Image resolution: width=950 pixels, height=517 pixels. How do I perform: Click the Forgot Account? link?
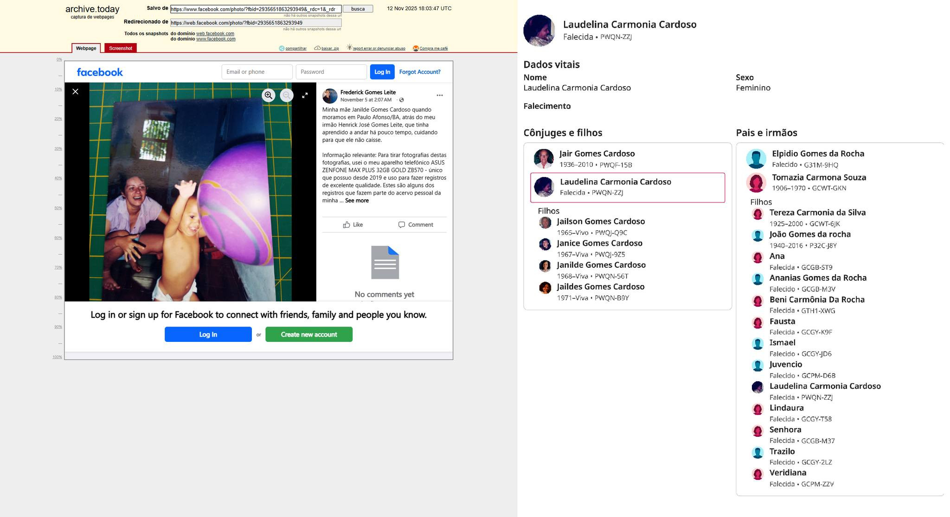tap(419, 72)
